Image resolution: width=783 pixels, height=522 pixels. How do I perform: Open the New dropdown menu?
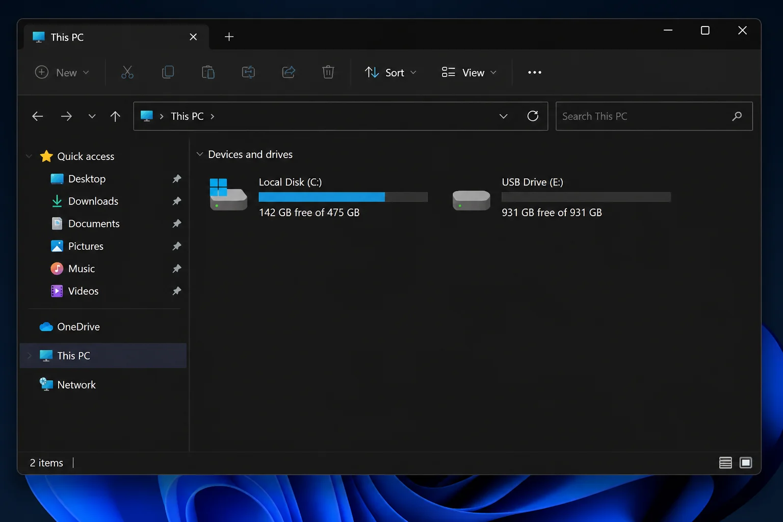[x=62, y=72]
